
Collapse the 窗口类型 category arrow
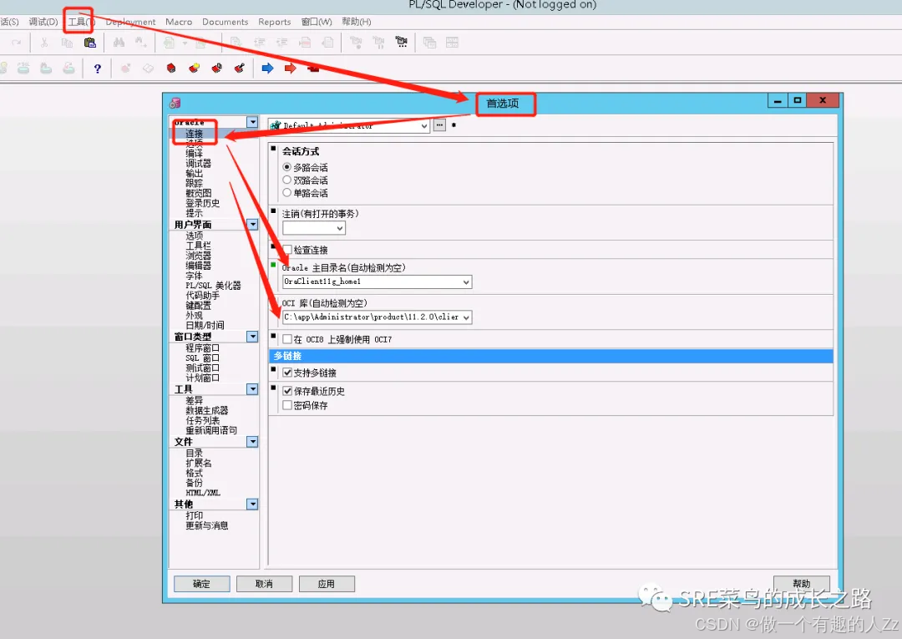(x=252, y=336)
